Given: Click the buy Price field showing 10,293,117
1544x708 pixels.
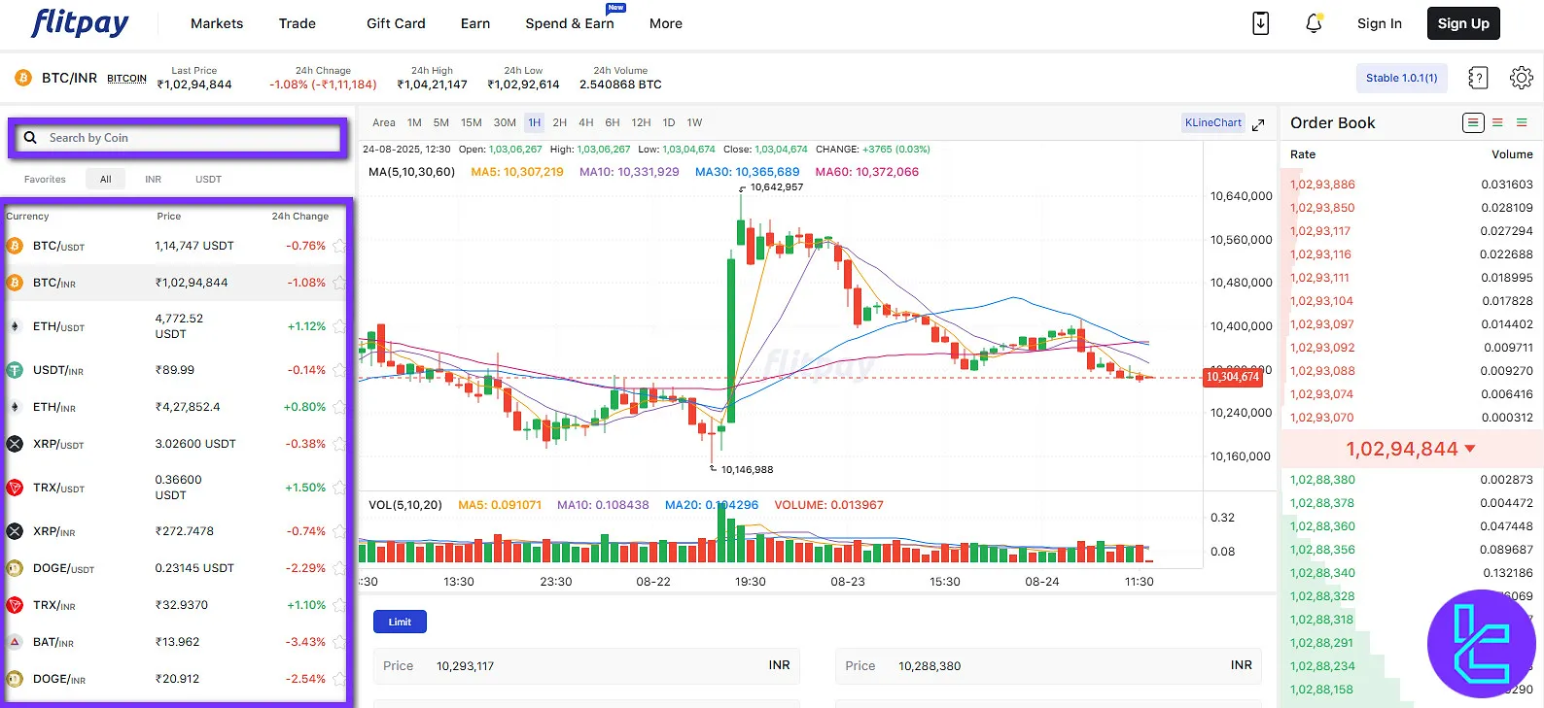Looking at the screenshot, I should click(586, 666).
